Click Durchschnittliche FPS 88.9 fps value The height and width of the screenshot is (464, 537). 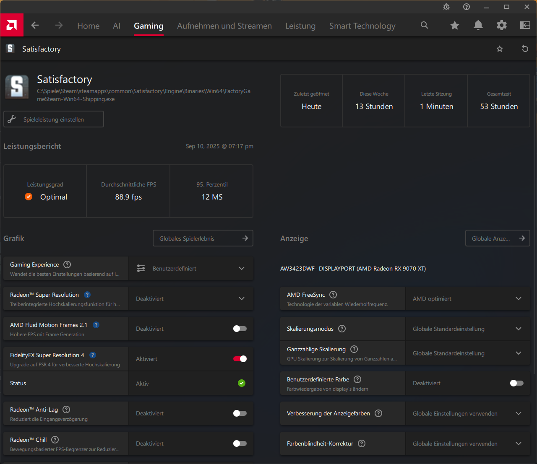coord(128,197)
